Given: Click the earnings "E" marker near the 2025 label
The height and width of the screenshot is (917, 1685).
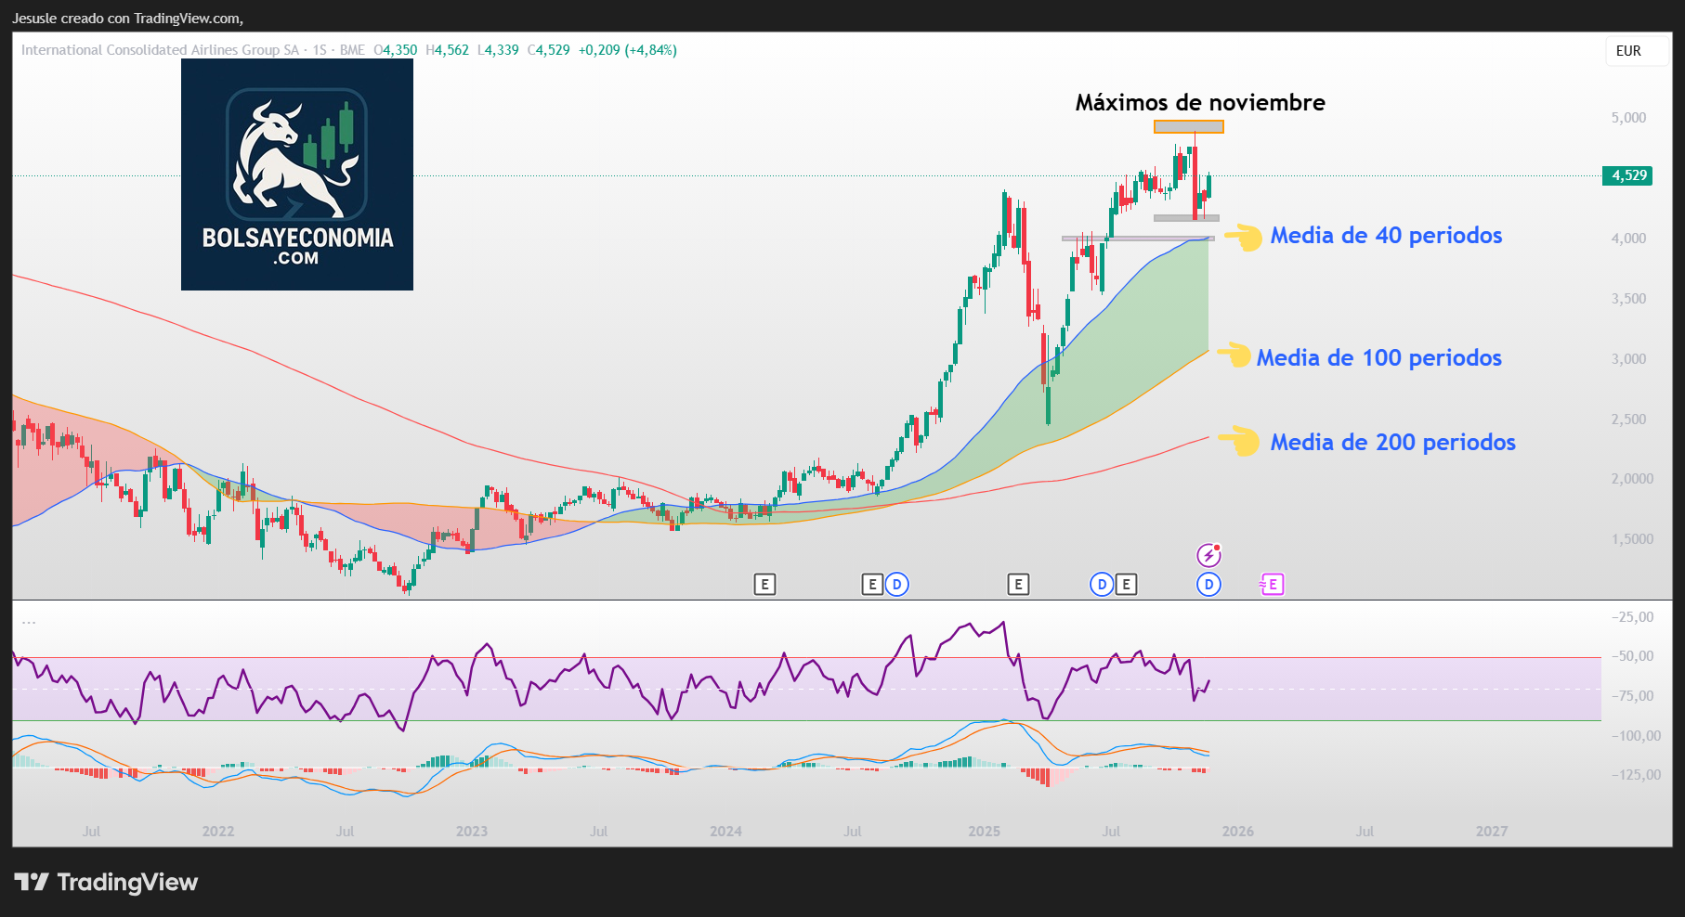Looking at the screenshot, I should point(1019,585).
